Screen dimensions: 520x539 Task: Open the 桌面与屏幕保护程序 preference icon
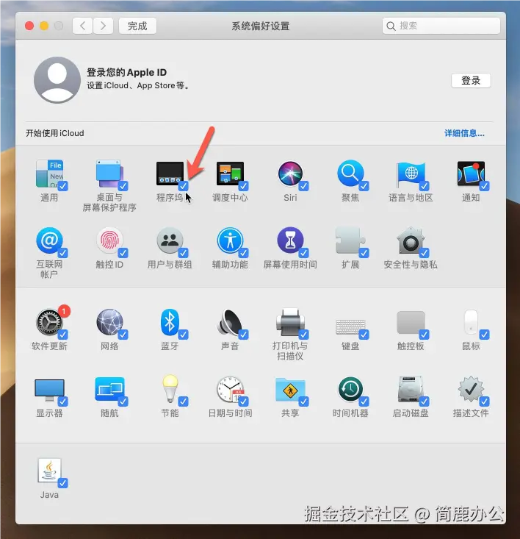click(x=109, y=174)
